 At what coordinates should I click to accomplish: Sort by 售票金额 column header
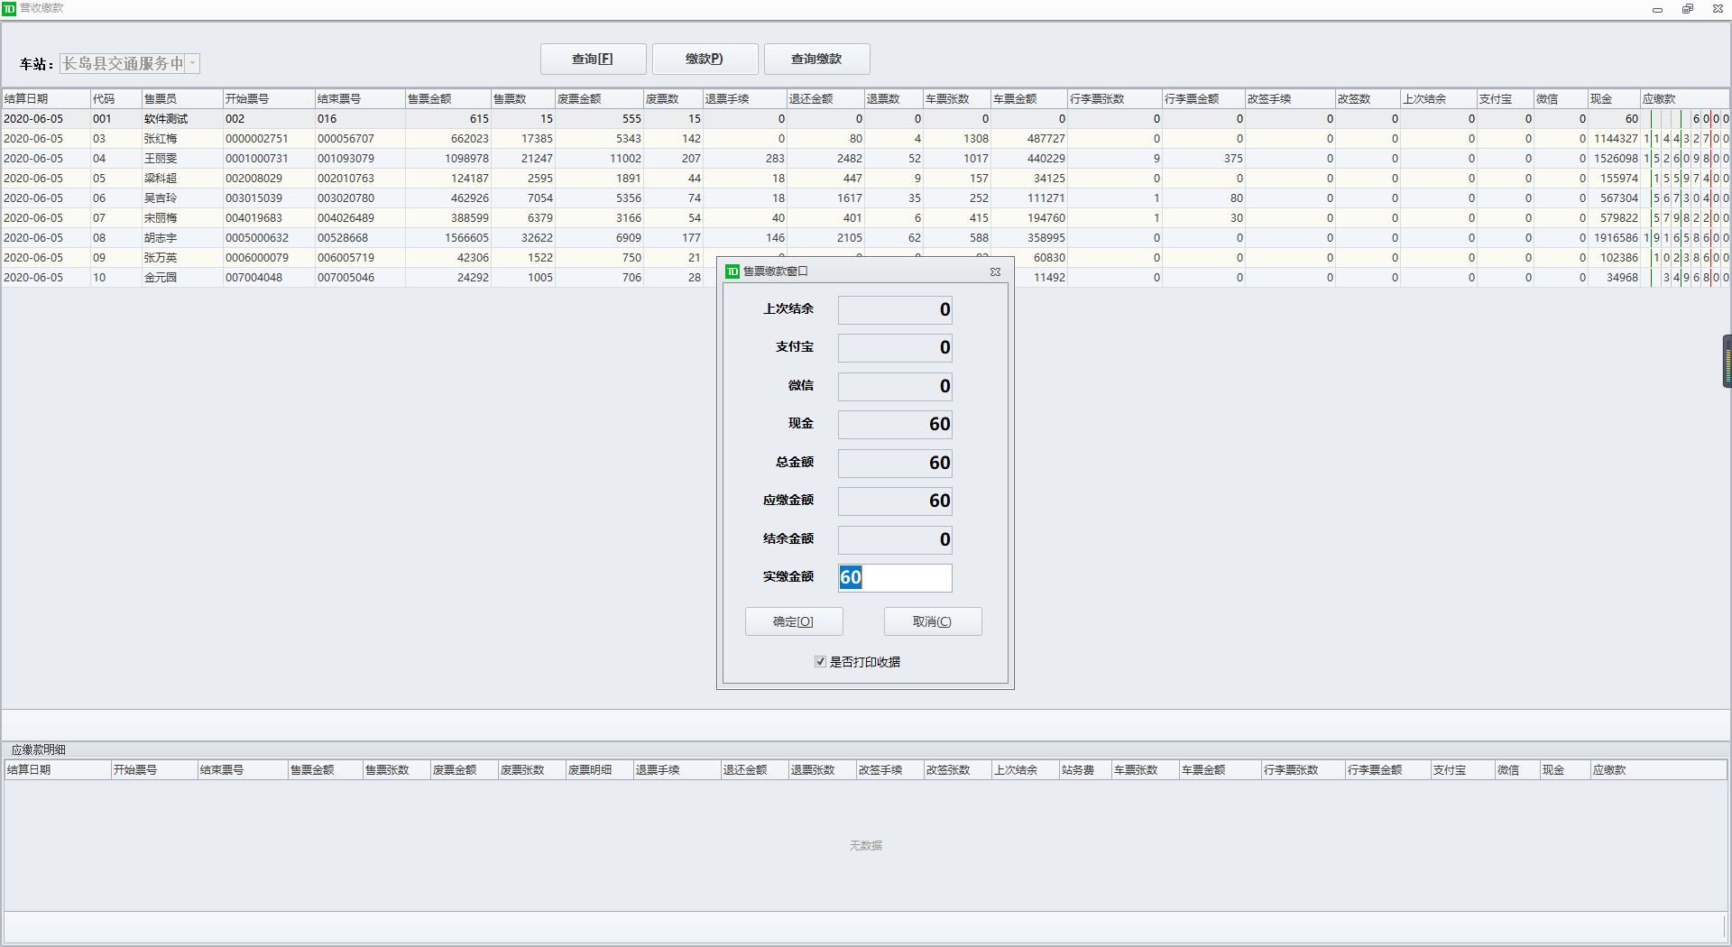click(x=447, y=99)
